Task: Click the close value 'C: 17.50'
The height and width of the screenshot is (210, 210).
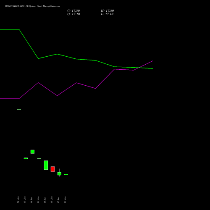Action: click(73, 11)
